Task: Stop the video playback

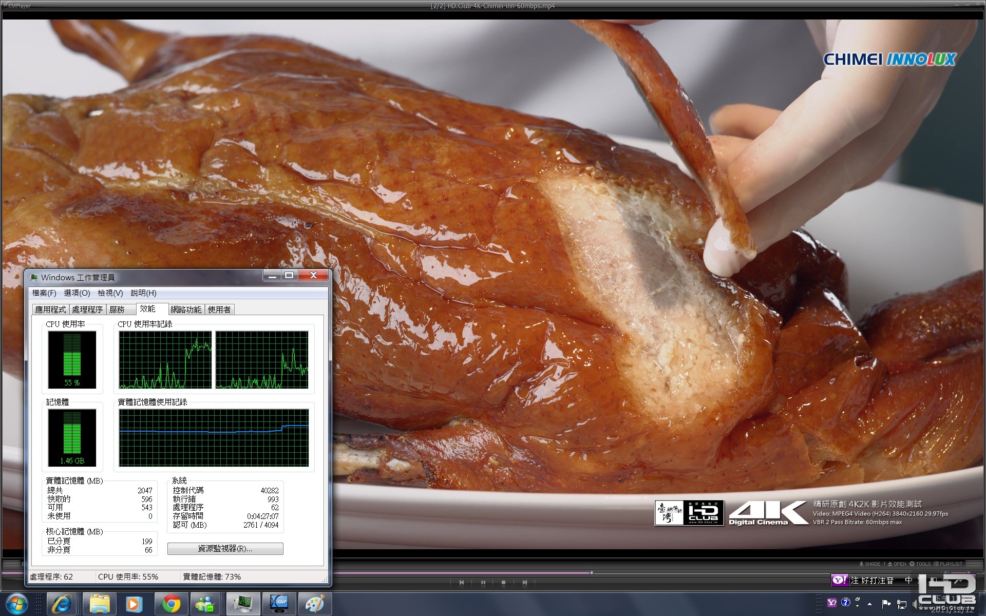Action: [503, 583]
